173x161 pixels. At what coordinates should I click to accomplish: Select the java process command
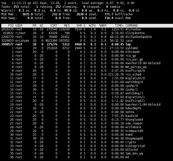(x=129, y=41)
